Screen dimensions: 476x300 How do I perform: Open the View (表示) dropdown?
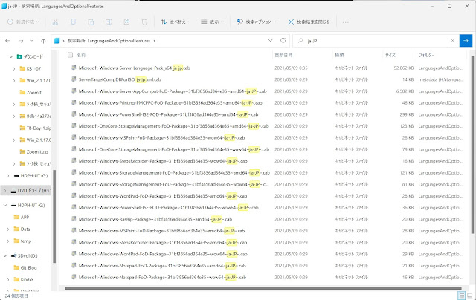[212, 22]
